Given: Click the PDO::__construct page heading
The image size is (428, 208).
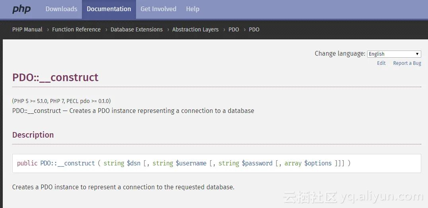Looking at the screenshot, I should [55, 77].
